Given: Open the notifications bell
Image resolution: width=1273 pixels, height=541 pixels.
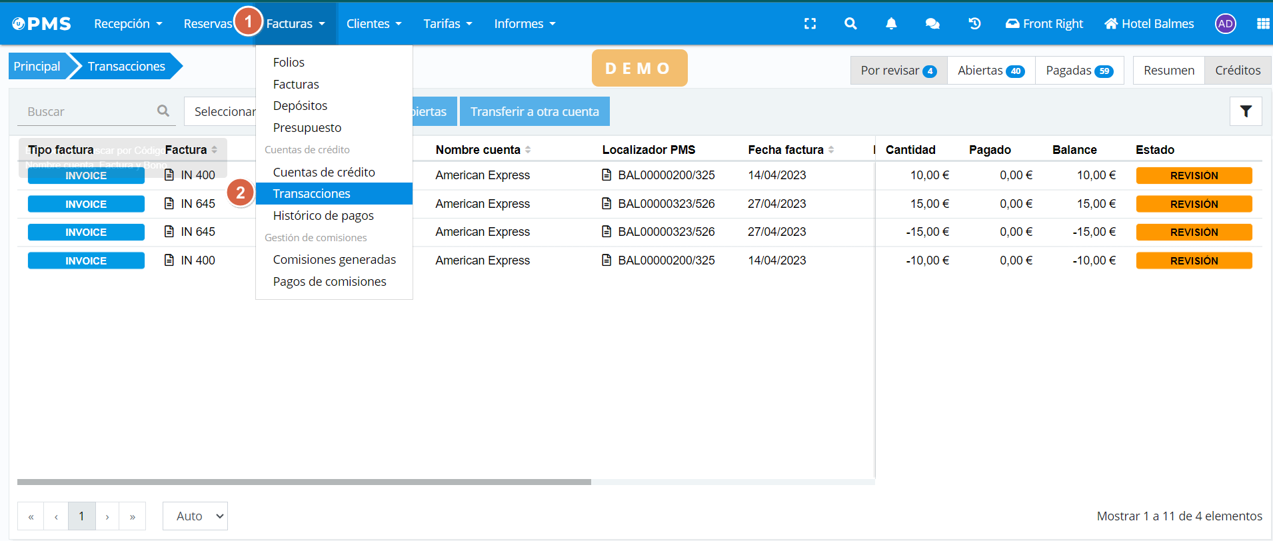Looking at the screenshot, I should 891,24.
